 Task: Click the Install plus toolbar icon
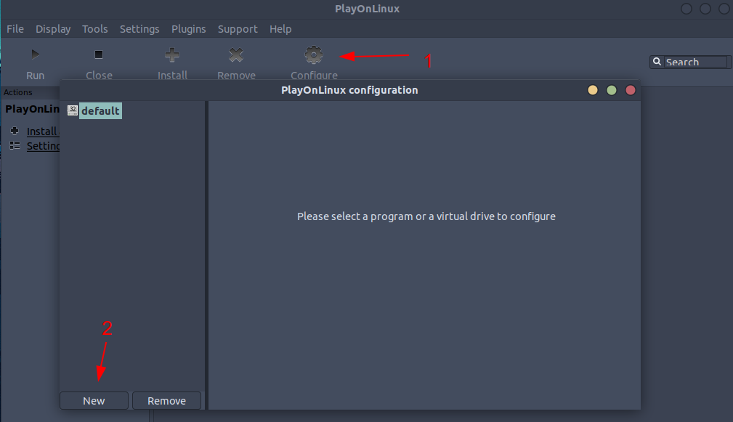[171, 54]
